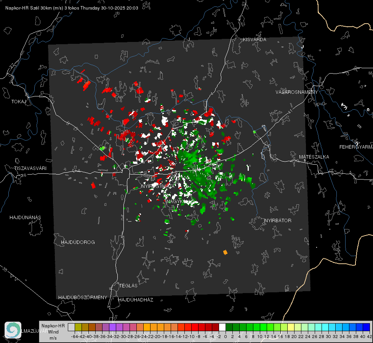Viewport: 373px width, 343px height.
Task: Click the road number 36 marker
Action: (24, 175)
